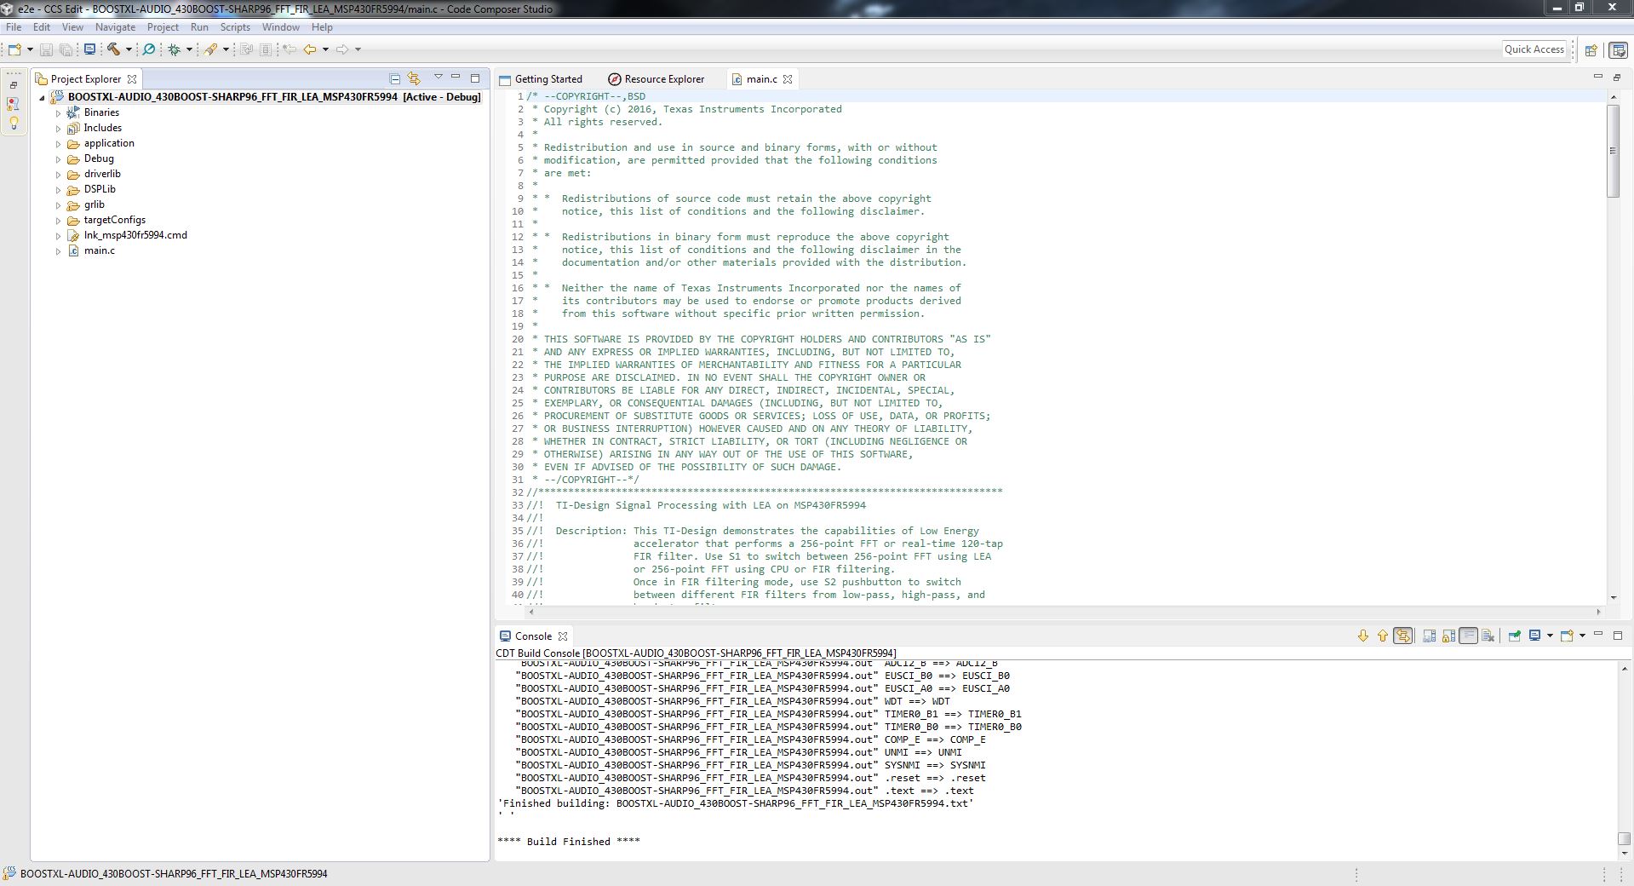The height and width of the screenshot is (886, 1634).
Task: Close the Project Explorer view
Action: click(131, 79)
